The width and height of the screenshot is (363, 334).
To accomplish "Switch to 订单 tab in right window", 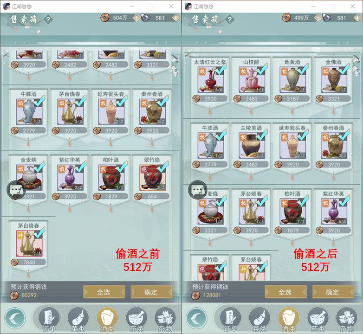I will click(x=230, y=319).
